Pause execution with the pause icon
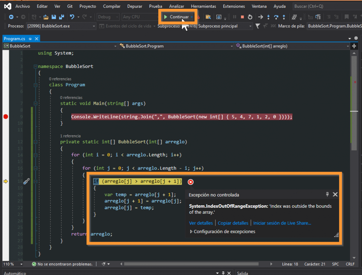Screen dimensions: 362x275 234,17
